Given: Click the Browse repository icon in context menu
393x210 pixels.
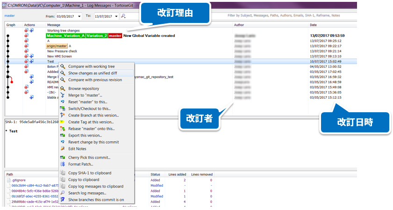Looking at the screenshot, I should [63, 88].
